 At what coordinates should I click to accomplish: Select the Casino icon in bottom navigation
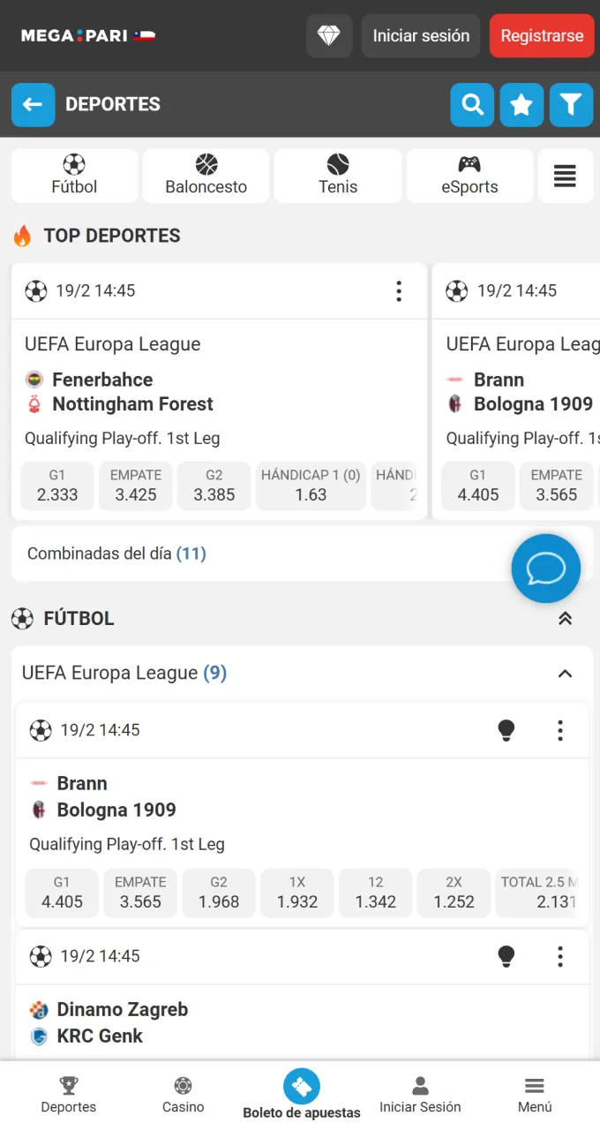(183, 1093)
